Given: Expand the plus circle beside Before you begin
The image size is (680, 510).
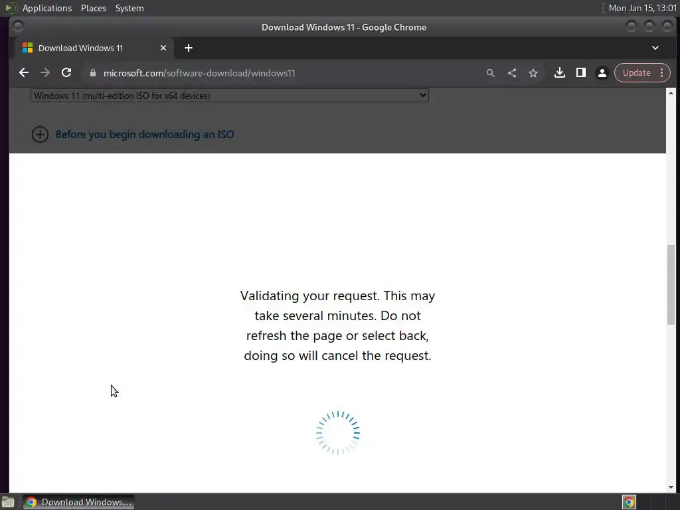Looking at the screenshot, I should tap(40, 134).
